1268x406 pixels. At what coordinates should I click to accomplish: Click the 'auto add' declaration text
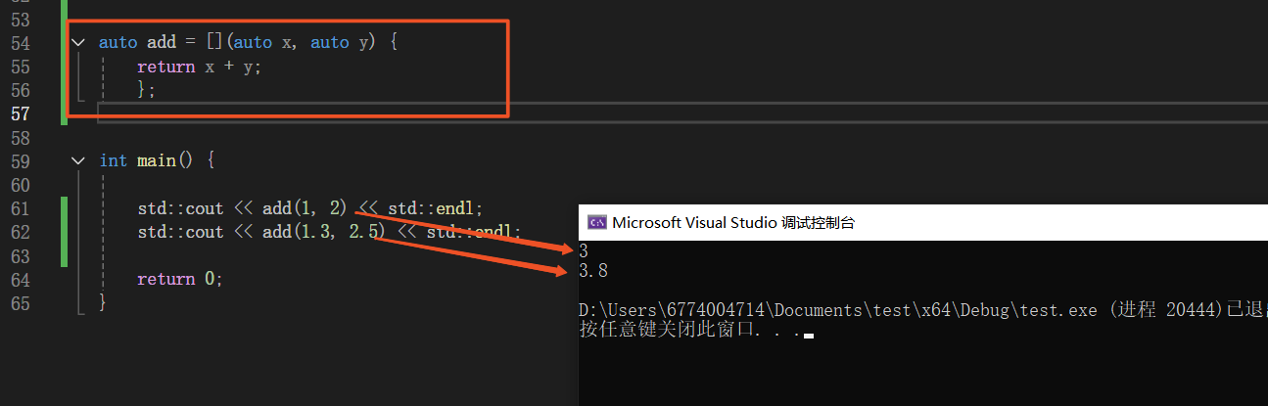137,43
